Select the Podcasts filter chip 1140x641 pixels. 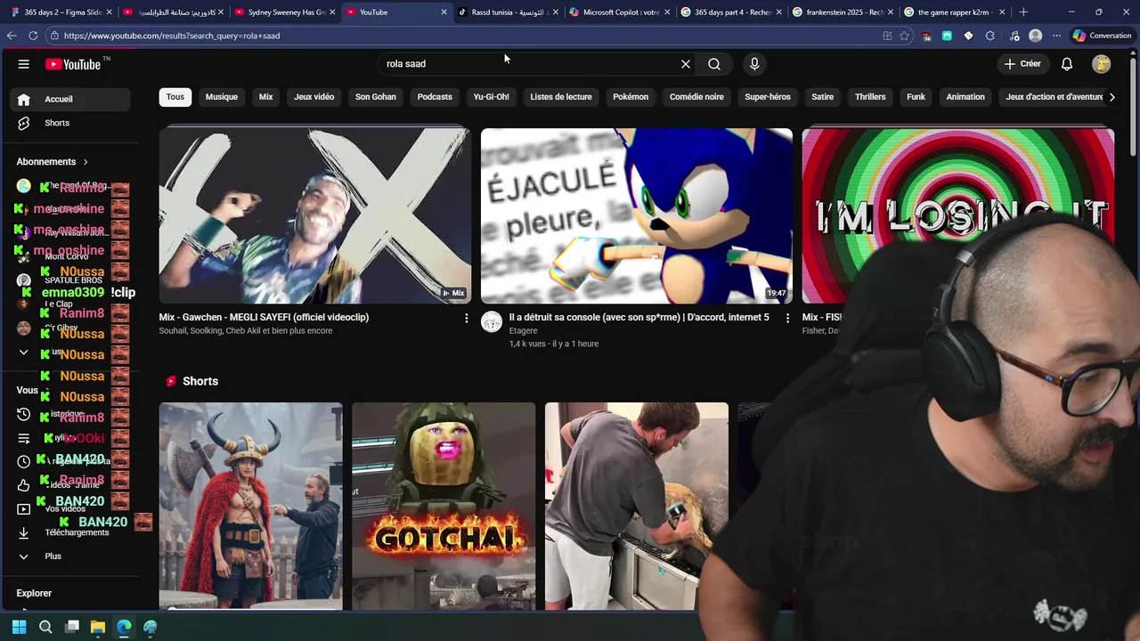(435, 97)
